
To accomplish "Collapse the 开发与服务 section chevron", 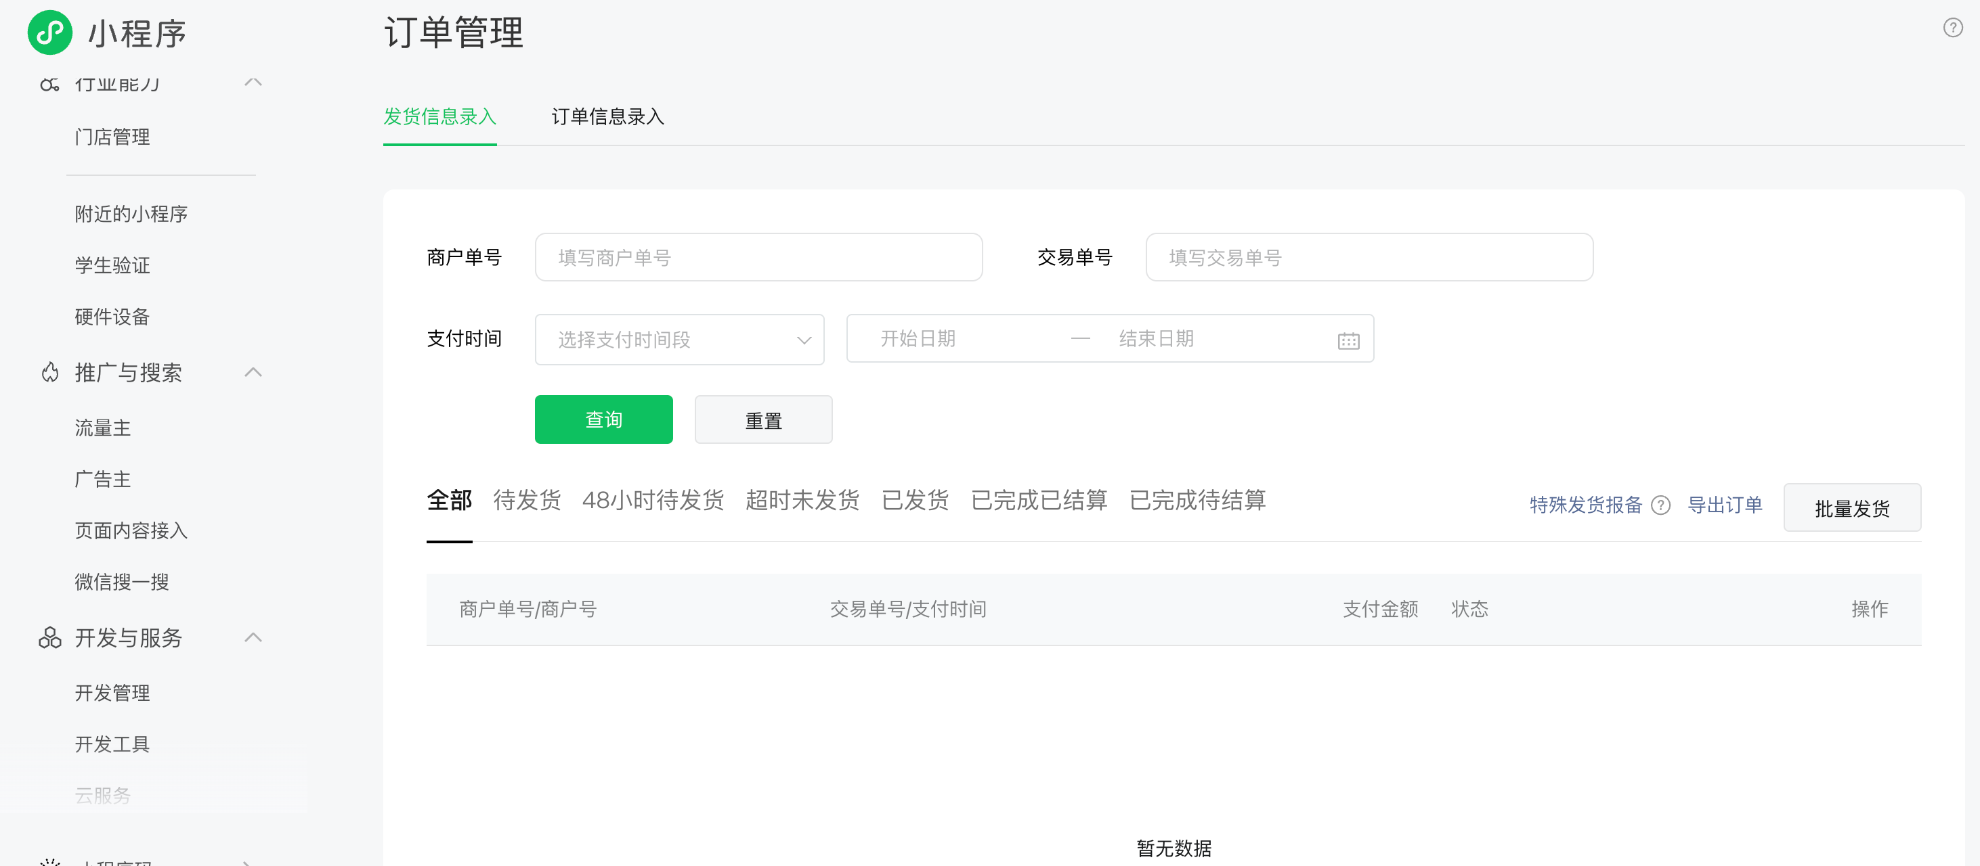I will pyautogui.click(x=253, y=637).
